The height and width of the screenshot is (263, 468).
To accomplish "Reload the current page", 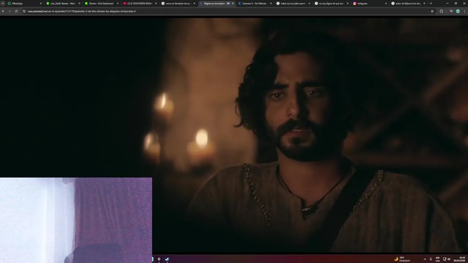I will [x=16, y=11].
